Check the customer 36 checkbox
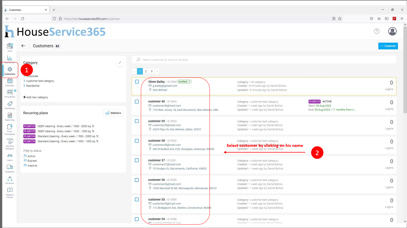This screenshot has width=407, height=228. (137, 180)
